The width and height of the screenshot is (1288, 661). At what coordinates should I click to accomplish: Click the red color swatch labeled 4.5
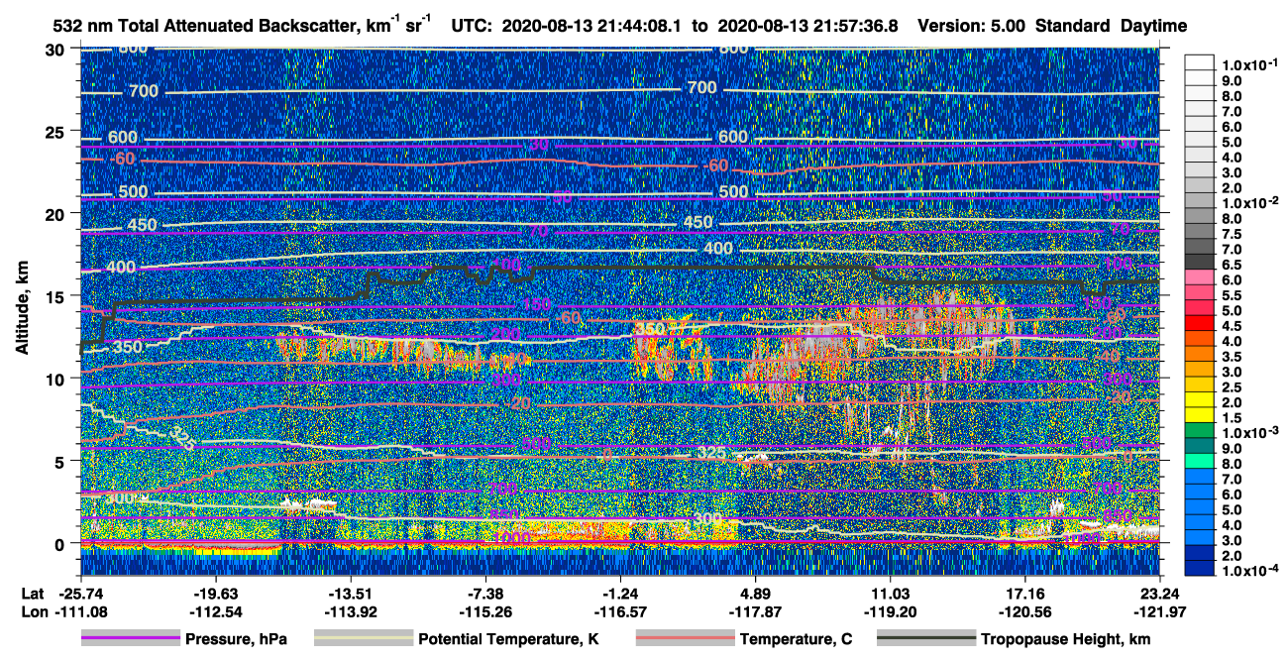click(x=1200, y=325)
